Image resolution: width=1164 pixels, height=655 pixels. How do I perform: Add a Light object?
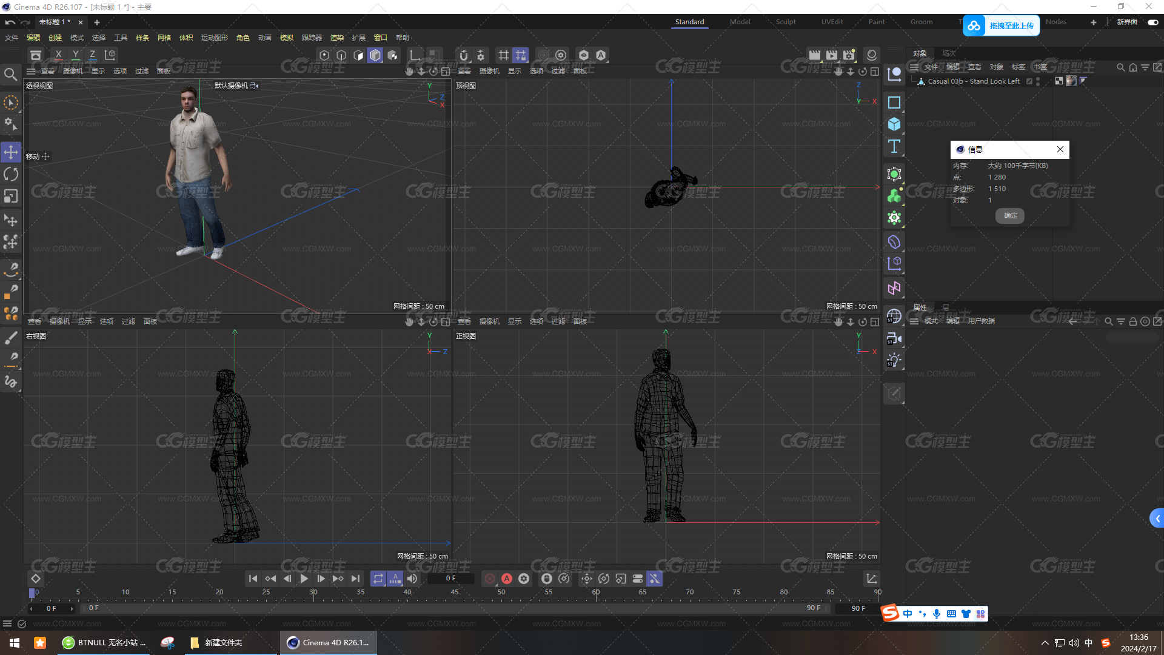pos(894,360)
